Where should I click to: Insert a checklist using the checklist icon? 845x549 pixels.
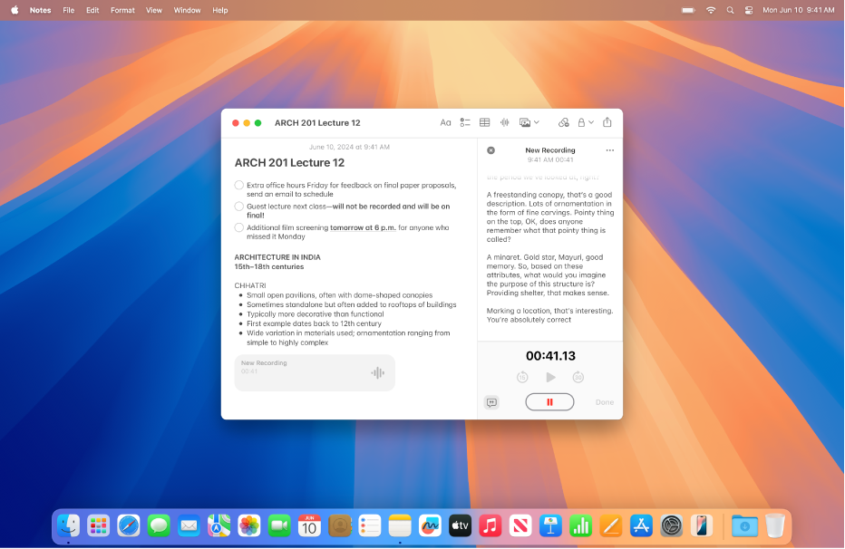tap(465, 122)
